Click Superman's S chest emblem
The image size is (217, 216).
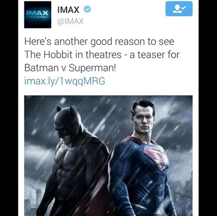tap(156, 157)
